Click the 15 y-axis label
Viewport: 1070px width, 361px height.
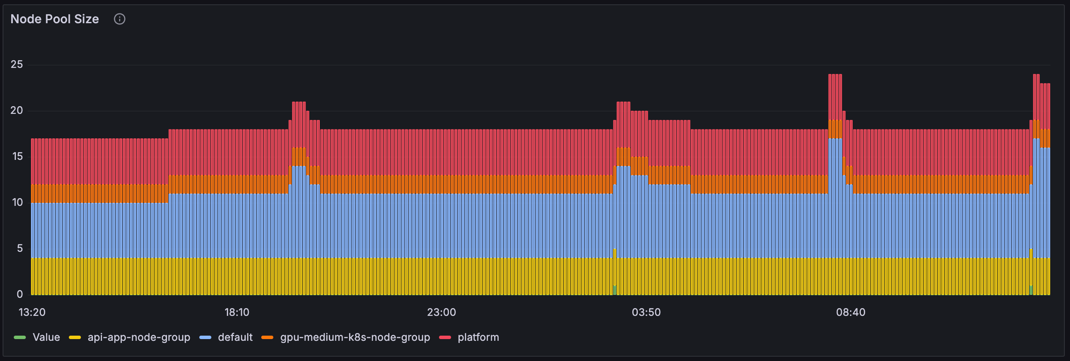coord(17,156)
